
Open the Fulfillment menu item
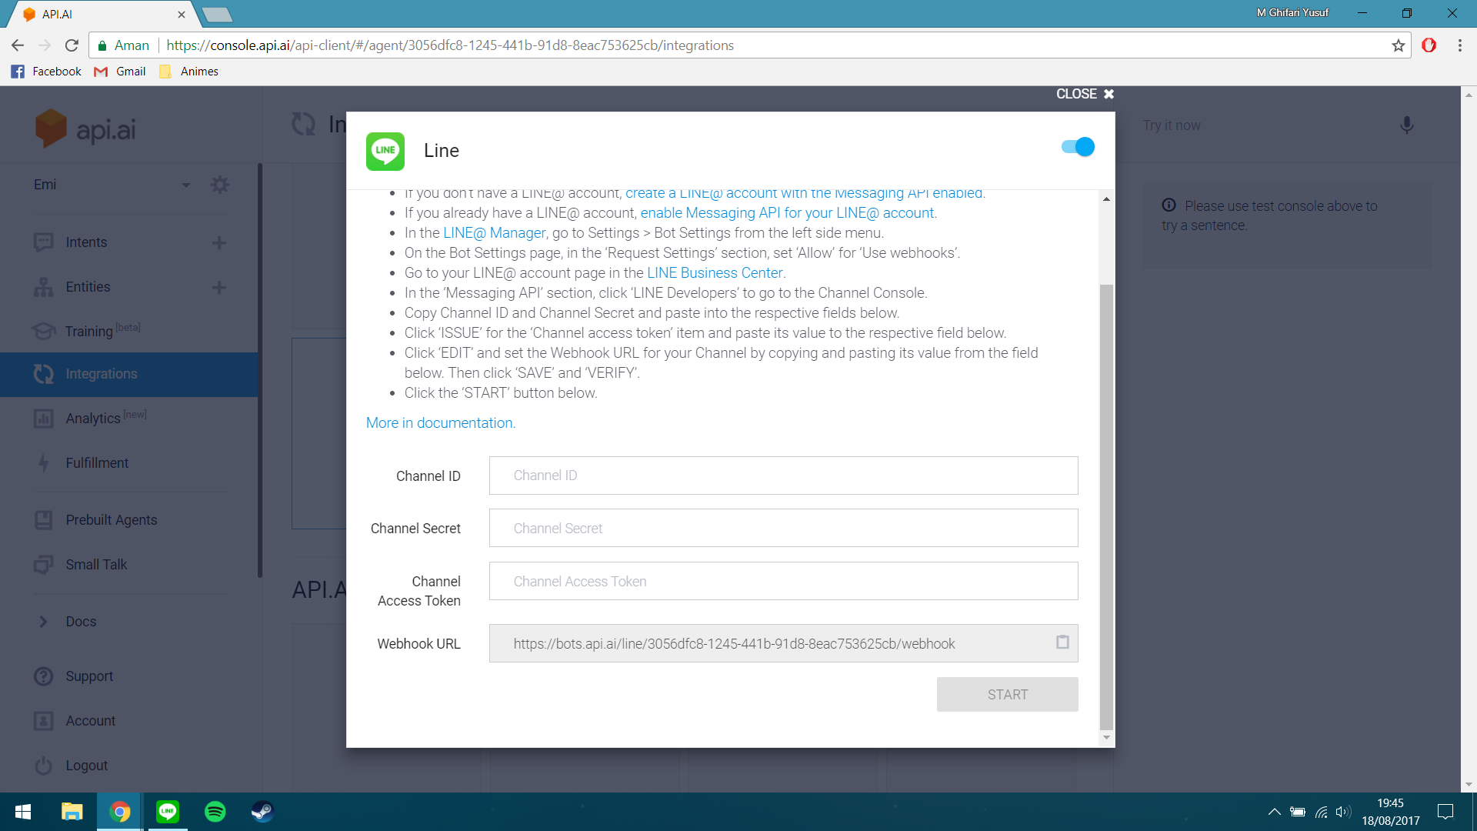pyautogui.click(x=97, y=463)
